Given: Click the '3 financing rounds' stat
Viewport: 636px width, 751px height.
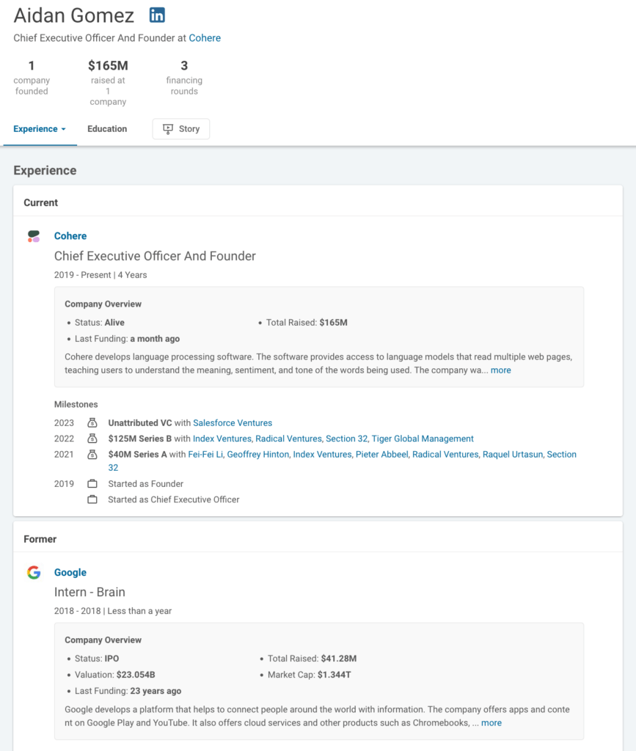Looking at the screenshot, I should 184,78.
